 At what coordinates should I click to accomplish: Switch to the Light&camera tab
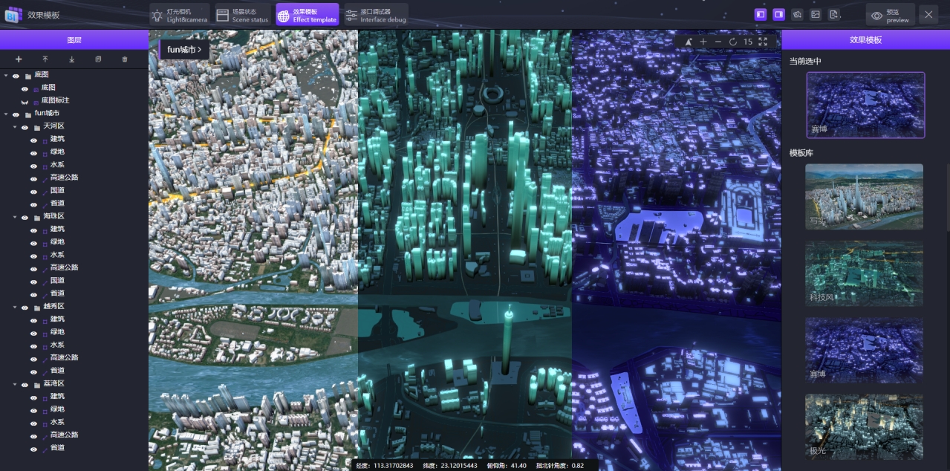pos(178,15)
